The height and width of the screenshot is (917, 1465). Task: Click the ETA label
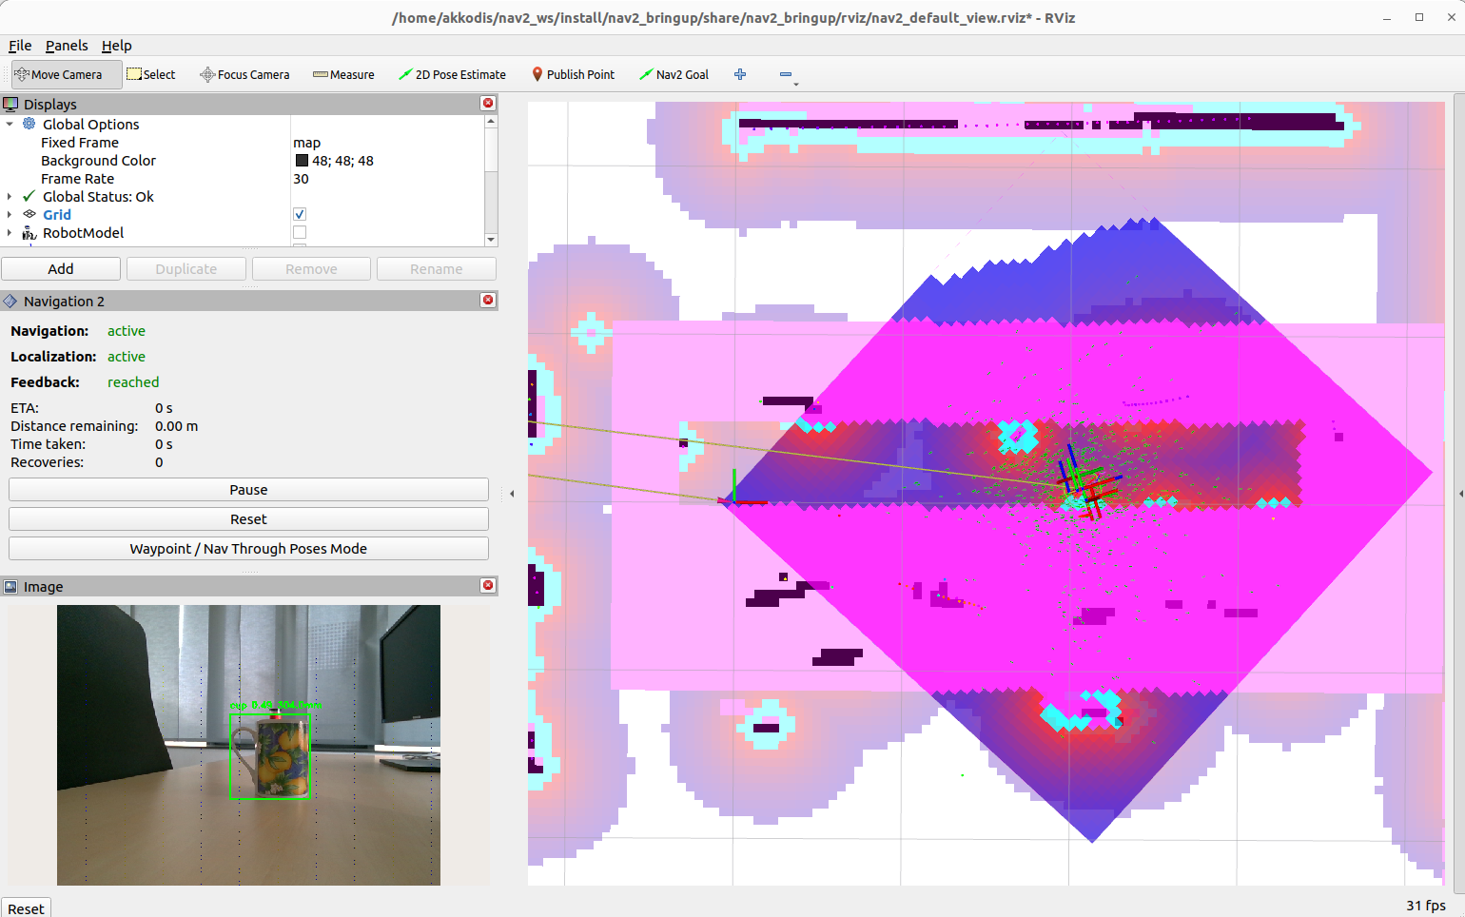(x=25, y=407)
